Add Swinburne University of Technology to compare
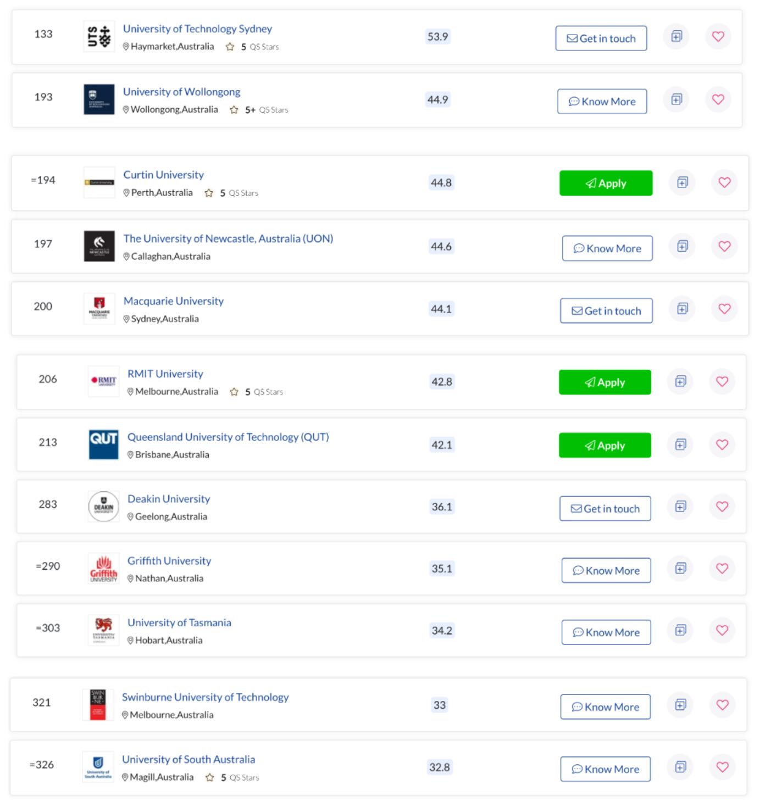This screenshot has height=801, width=765. click(680, 705)
